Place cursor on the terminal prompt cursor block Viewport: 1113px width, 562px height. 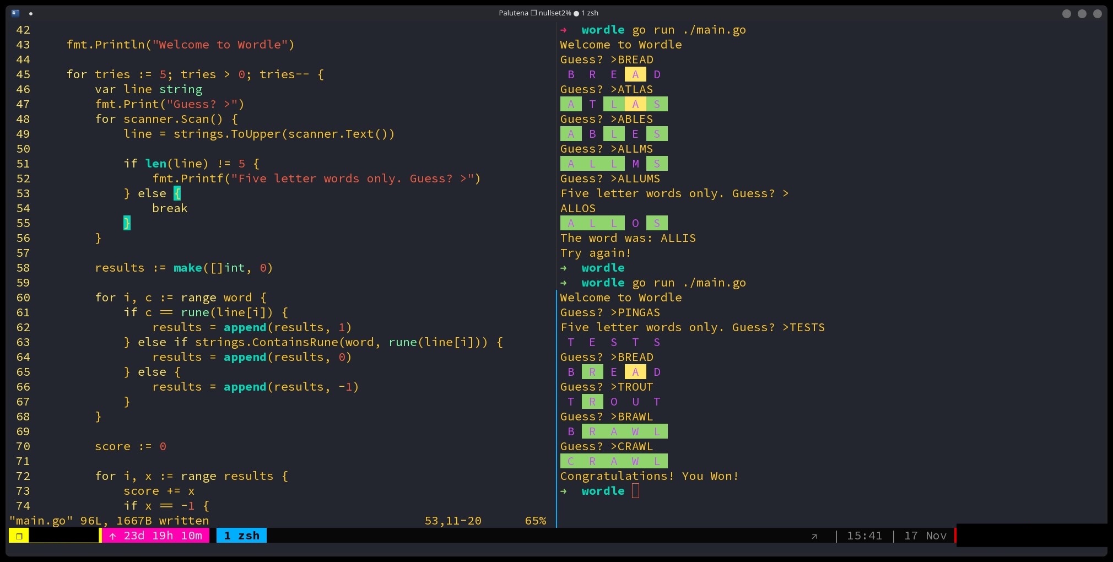point(635,491)
